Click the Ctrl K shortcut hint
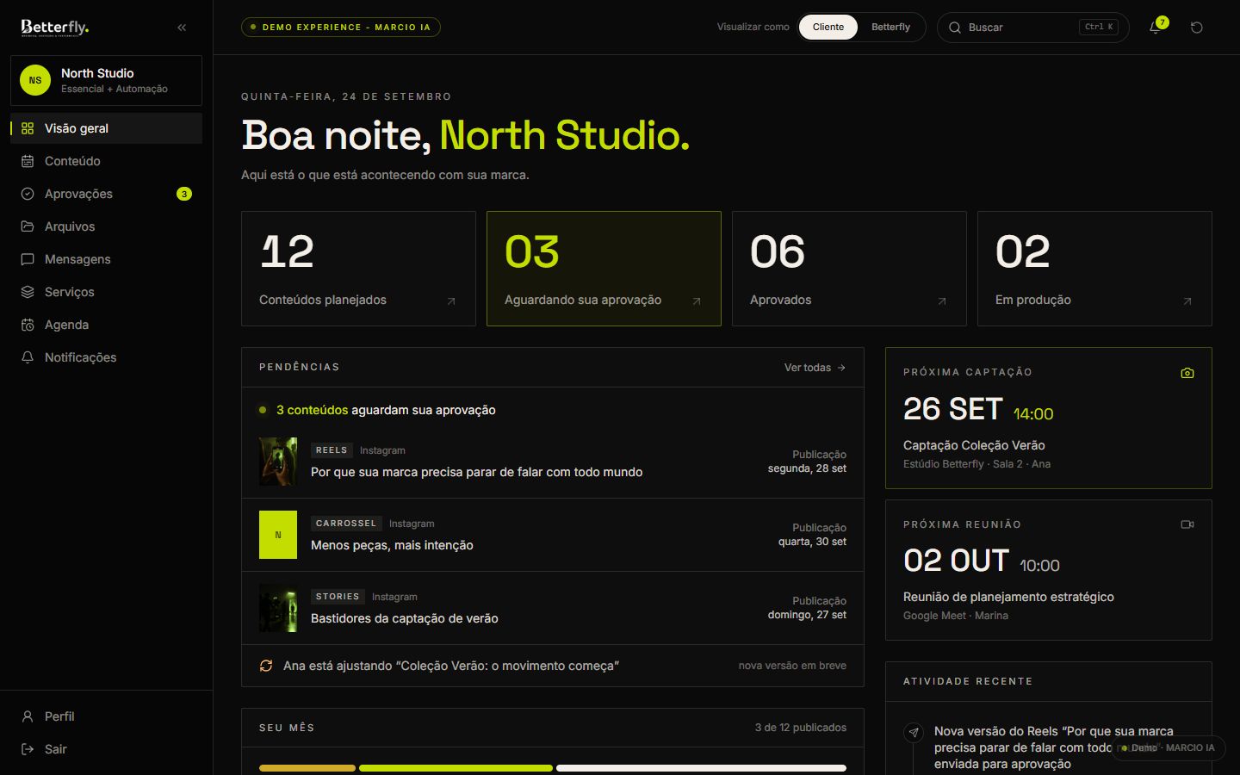The height and width of the screenshot is (775, 1240). click(x=1099, y=28)
